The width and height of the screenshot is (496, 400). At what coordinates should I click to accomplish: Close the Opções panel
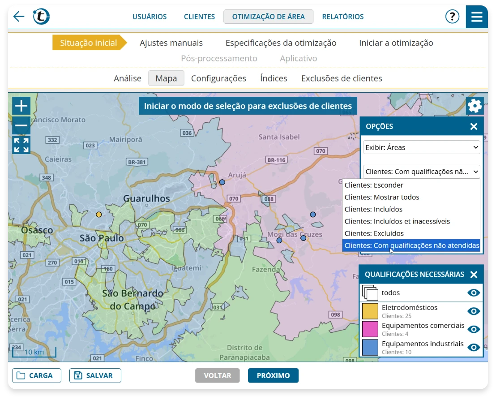(474, 127)
